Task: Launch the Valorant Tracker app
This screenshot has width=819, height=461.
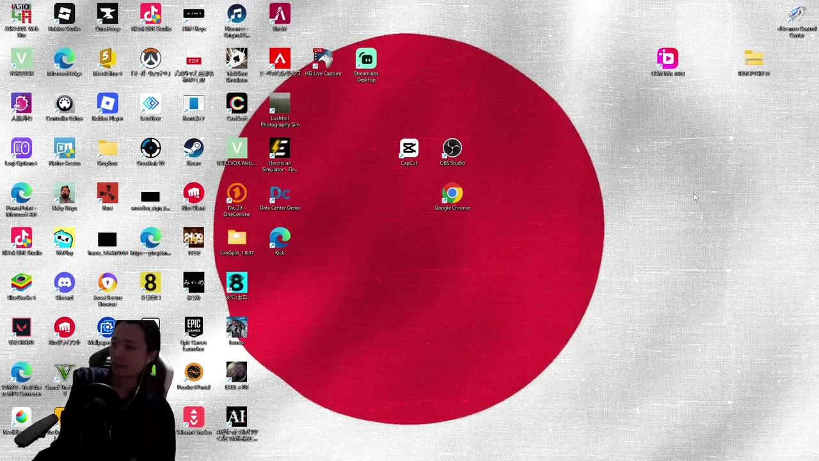Action: tap(193, 417)
